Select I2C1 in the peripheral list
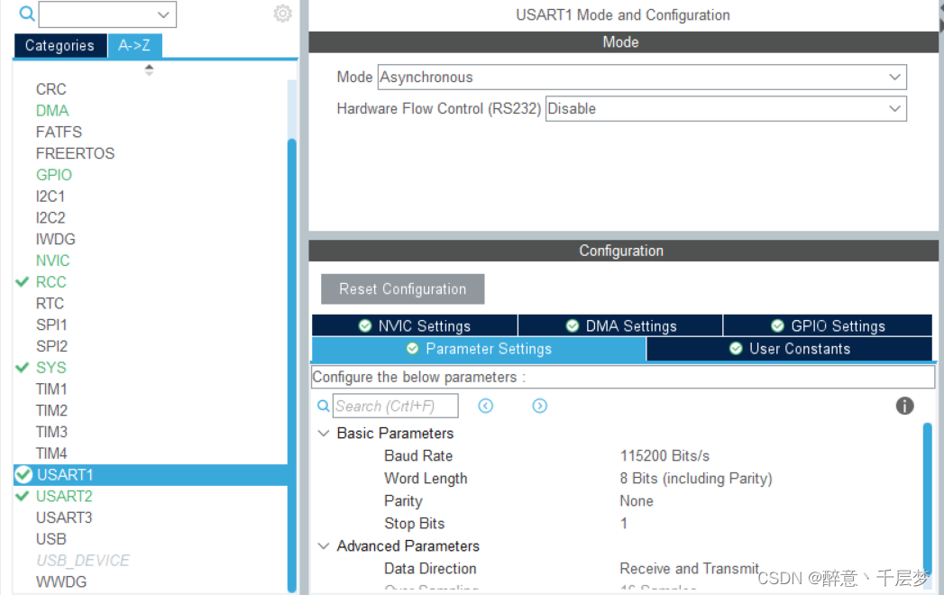 tap(50, 197)
